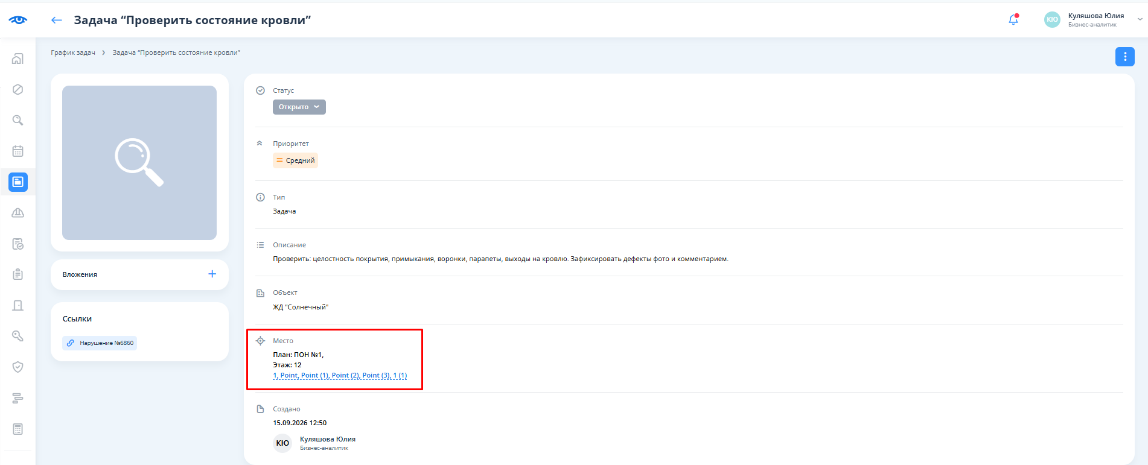Image resolution: width=1148 pixels, height=465 pixels.
Task: Click the plus icon to add attachments
Action: pyautogui.click(x=212, y=274)
